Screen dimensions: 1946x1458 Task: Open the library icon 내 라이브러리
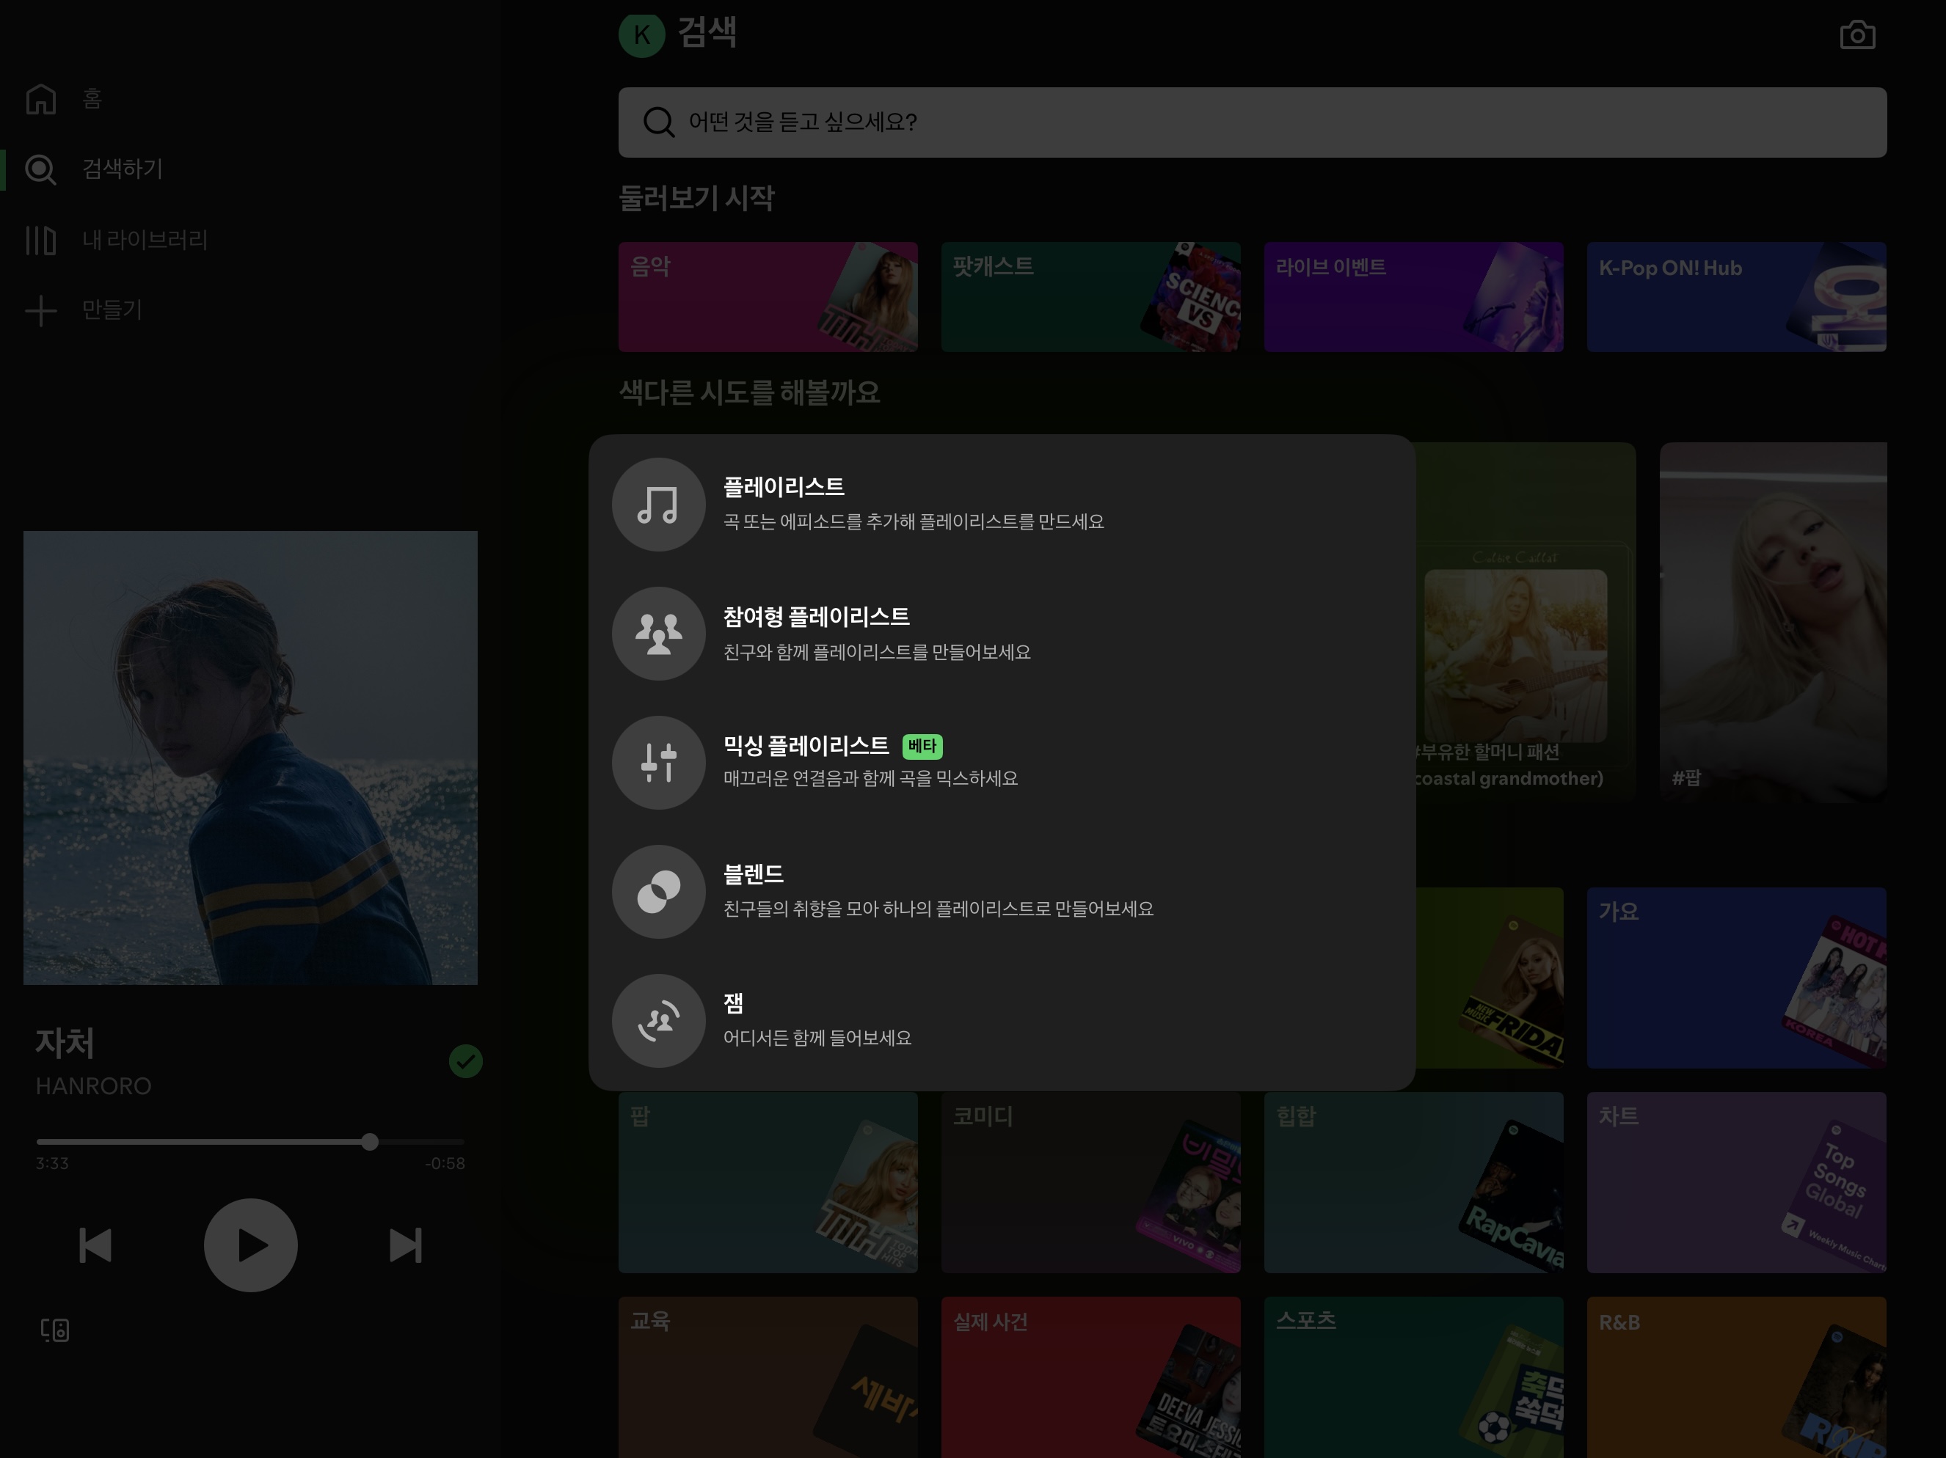(40, 239)
